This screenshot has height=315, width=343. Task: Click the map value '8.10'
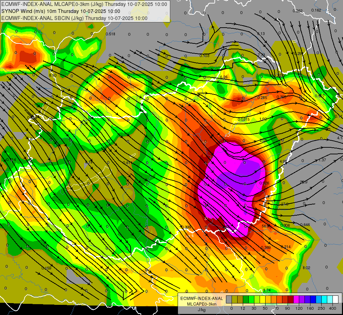(53, 75)
